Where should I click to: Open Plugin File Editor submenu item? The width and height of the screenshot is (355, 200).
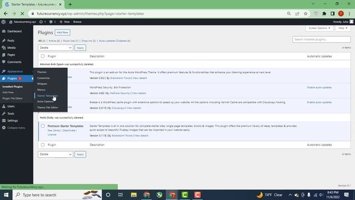click(x=12, y=98)
